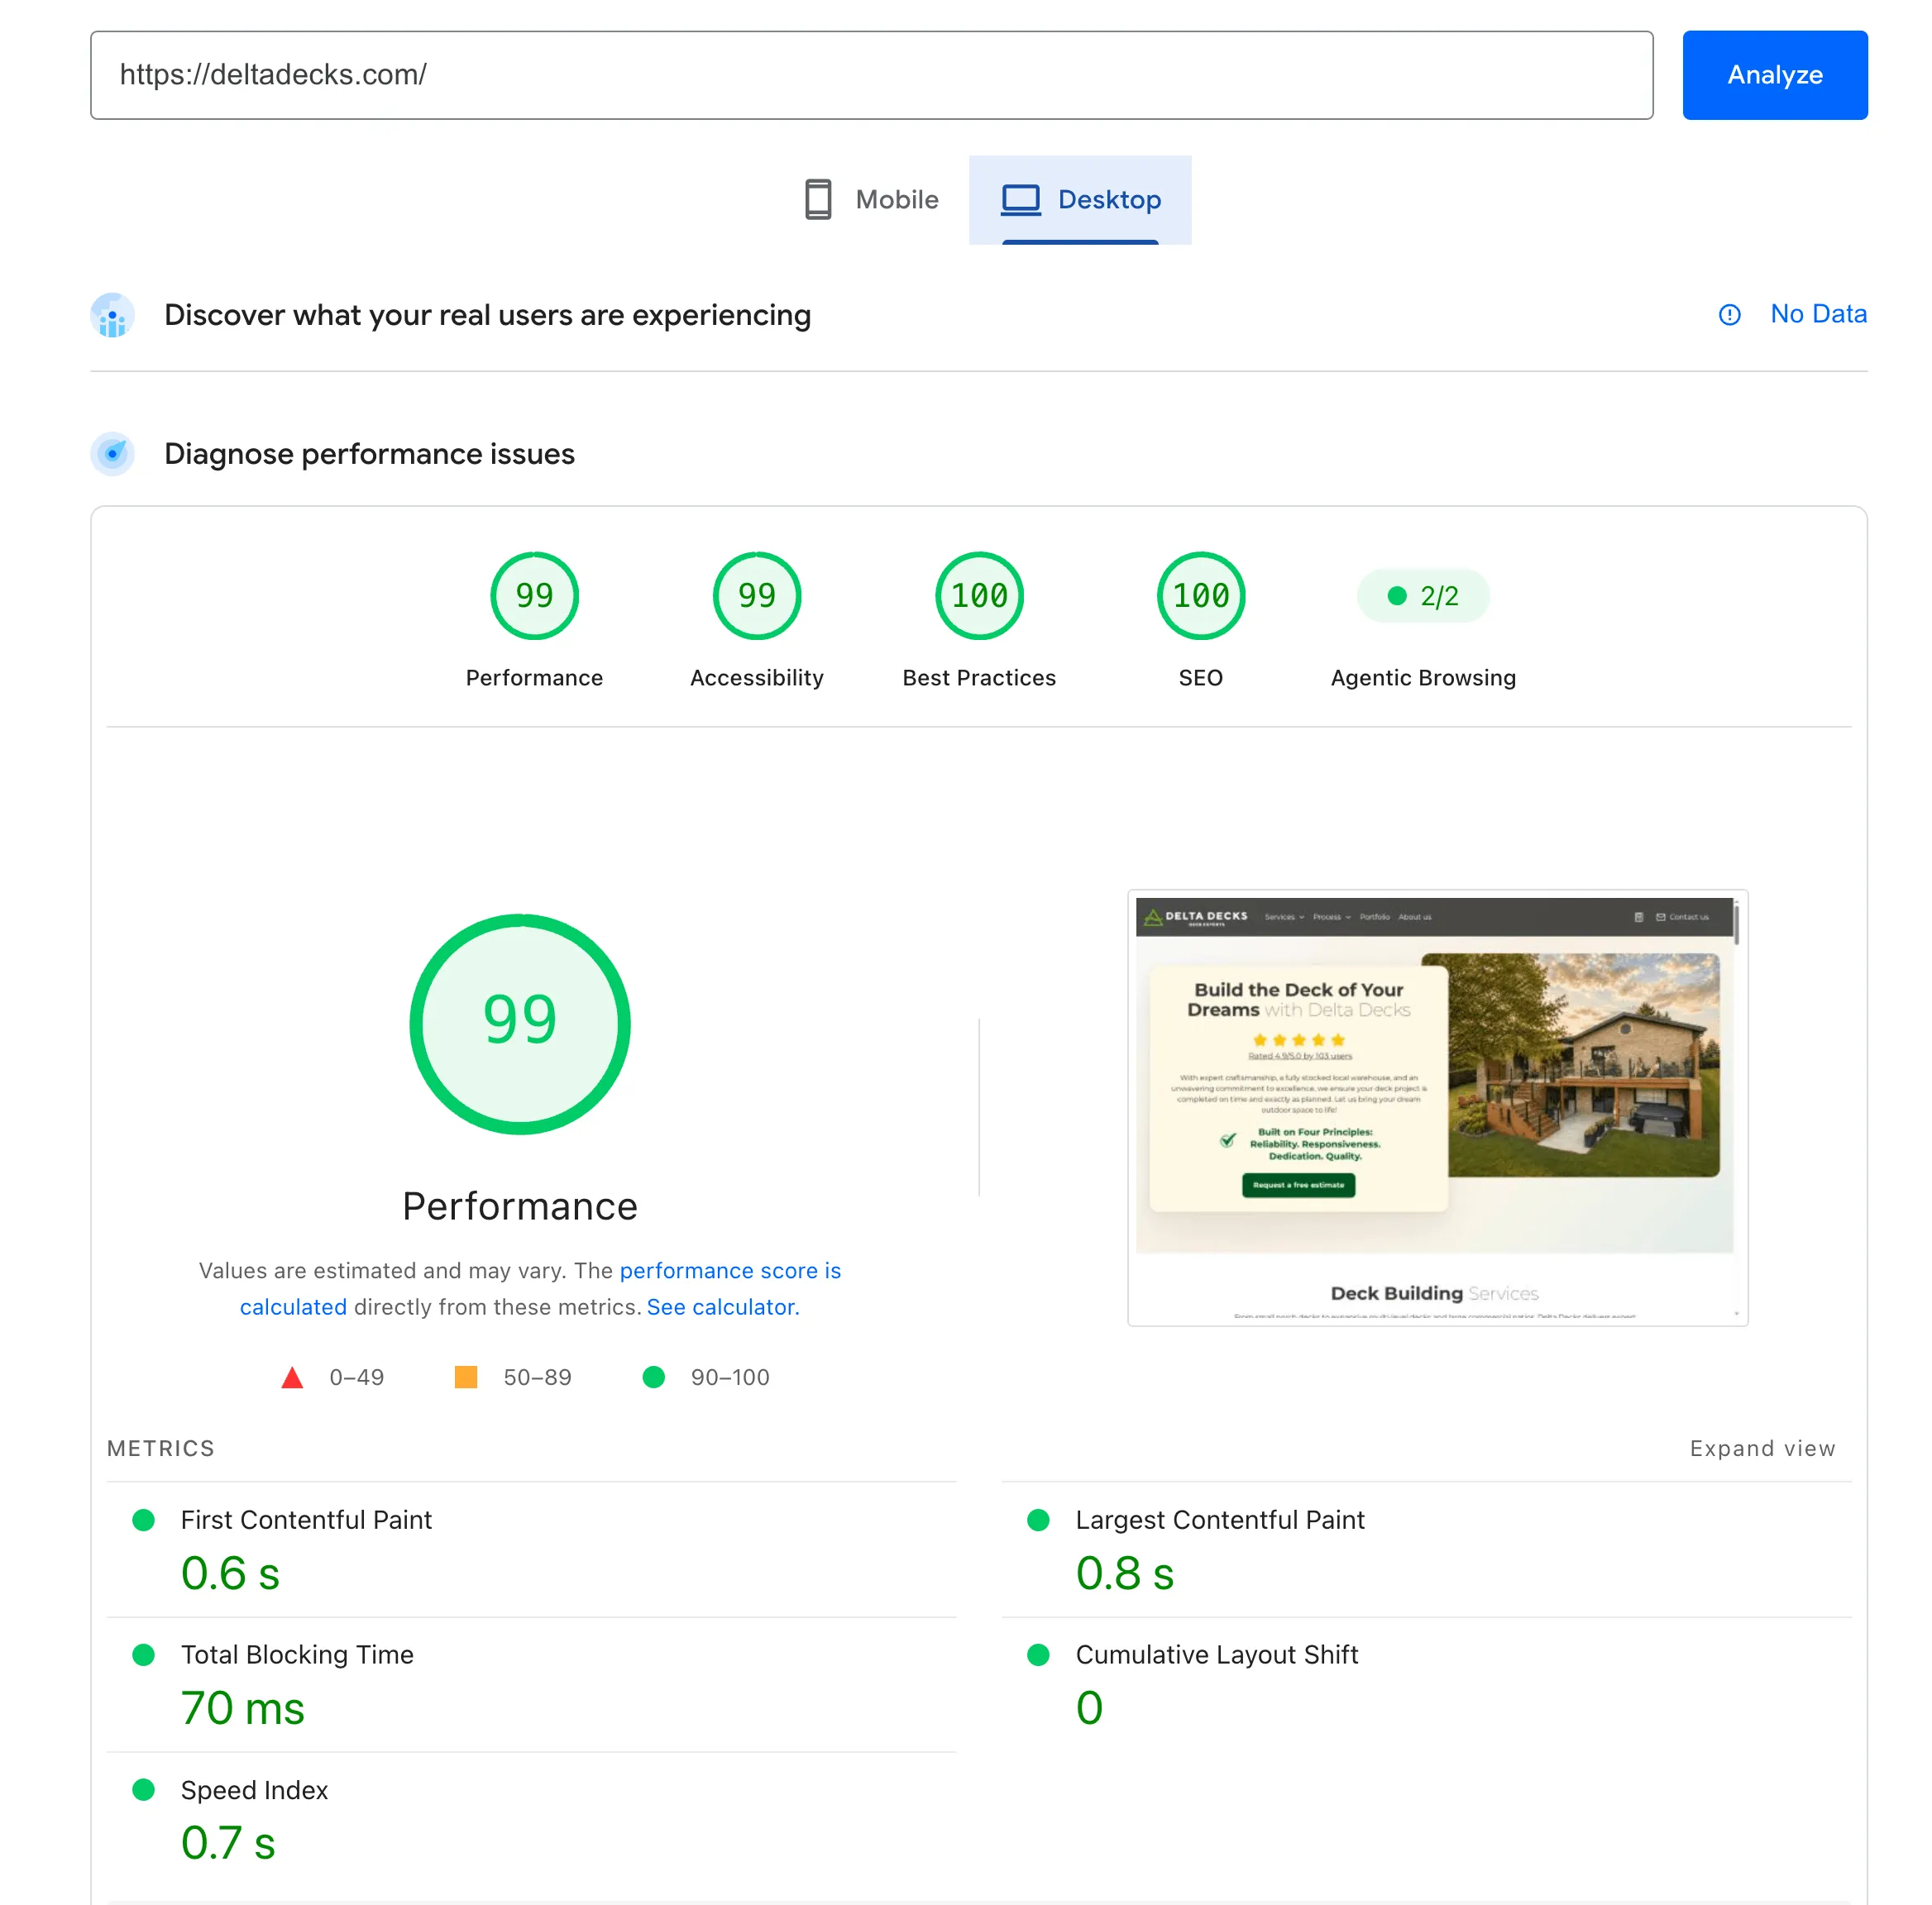
Task: Click 'Discover what your real users are experiencing' heading
Action: click(487, 315)
